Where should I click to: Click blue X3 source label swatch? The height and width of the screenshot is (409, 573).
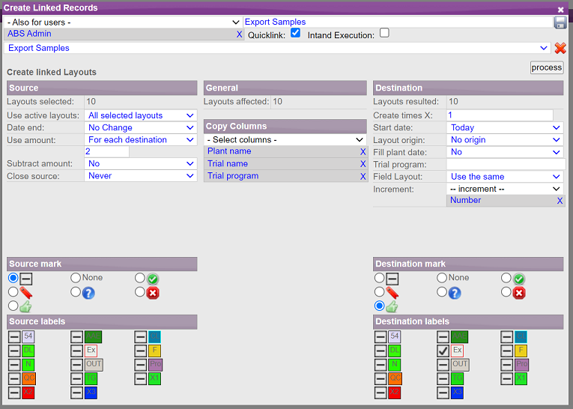coord(91,393)
